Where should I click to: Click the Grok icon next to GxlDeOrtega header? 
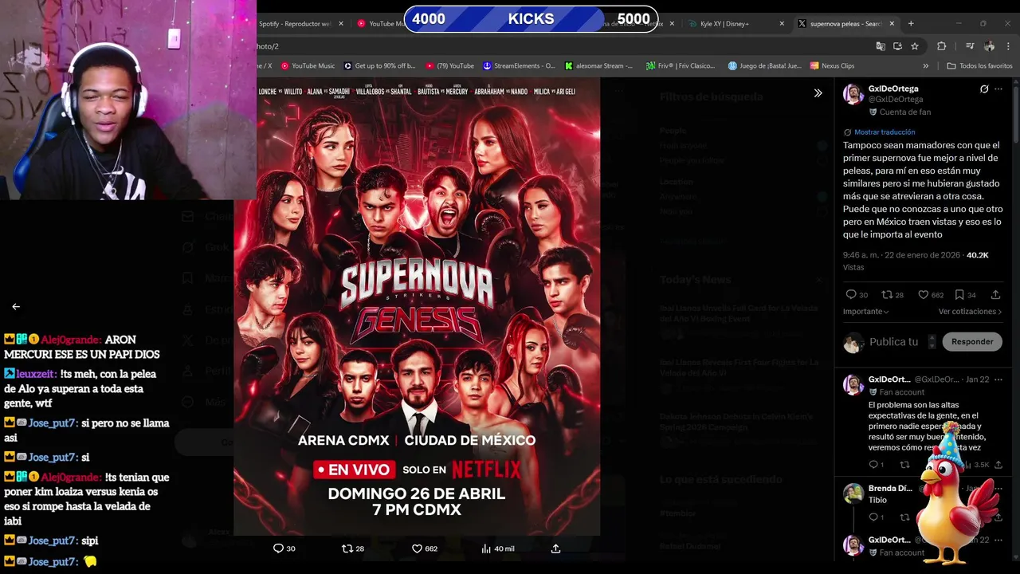click(x=984, y=89)
